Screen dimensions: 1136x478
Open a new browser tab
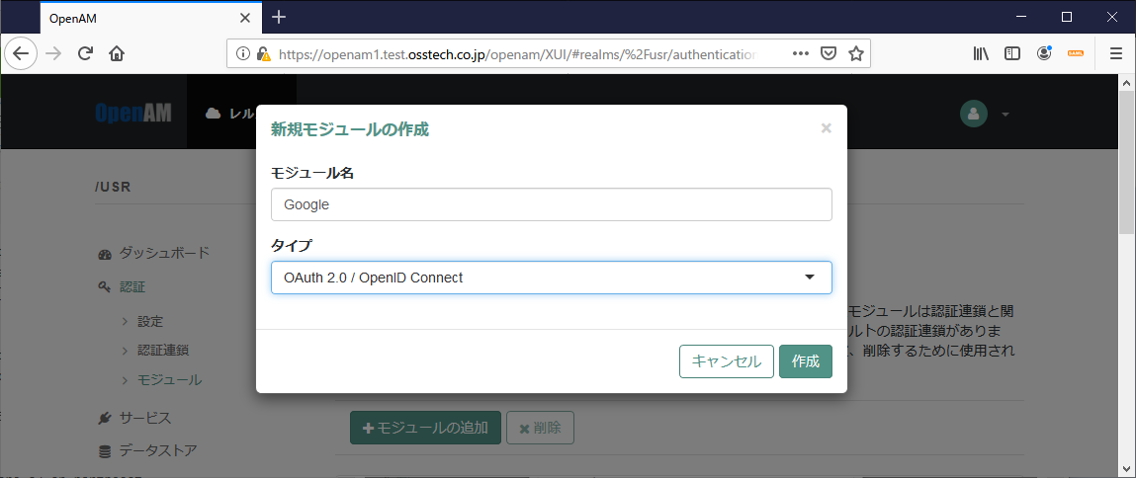tap(279, 18)
